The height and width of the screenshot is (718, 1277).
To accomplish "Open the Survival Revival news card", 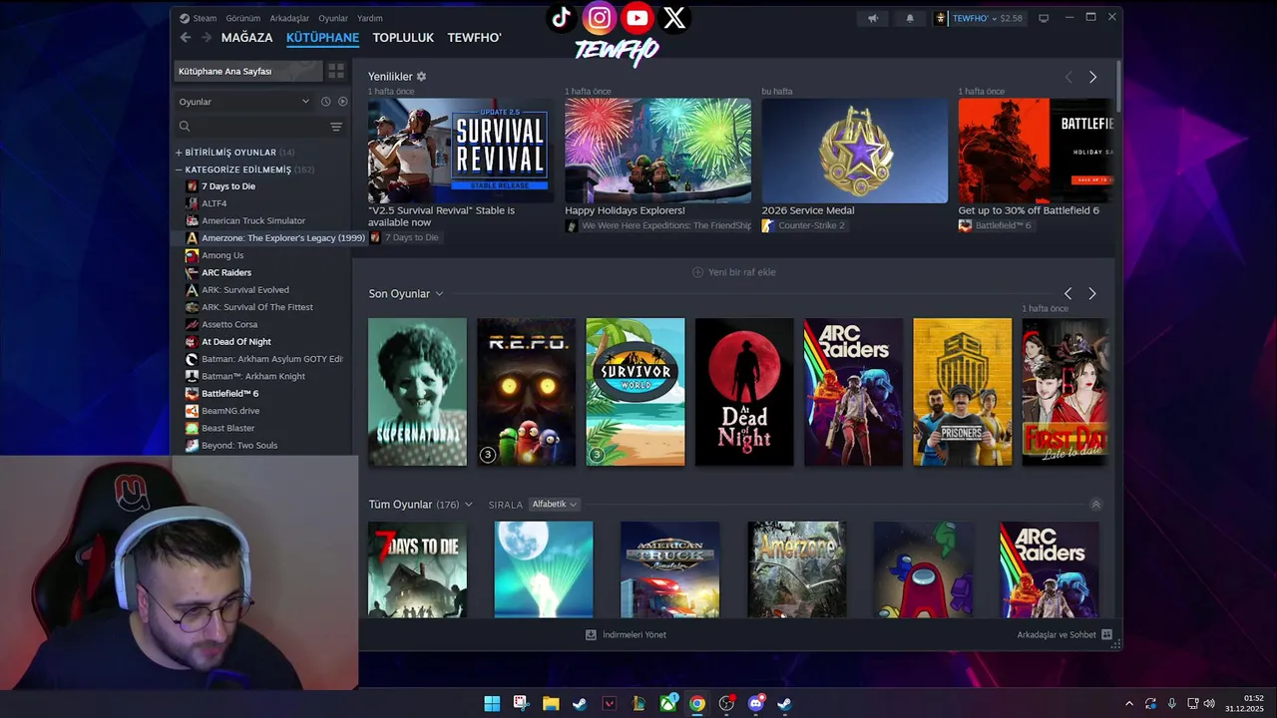I will pos(460,151).
